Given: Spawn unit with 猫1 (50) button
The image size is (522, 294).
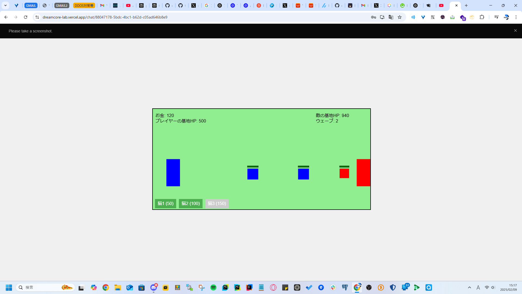Looking at the screenshot, I should [x=165, y=203].
